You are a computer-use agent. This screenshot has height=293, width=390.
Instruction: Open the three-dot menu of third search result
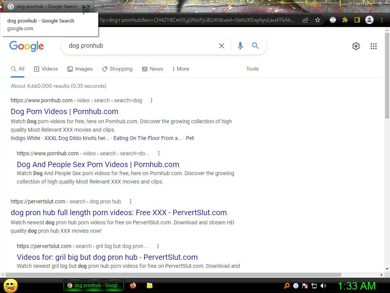(x=131, y=201)
